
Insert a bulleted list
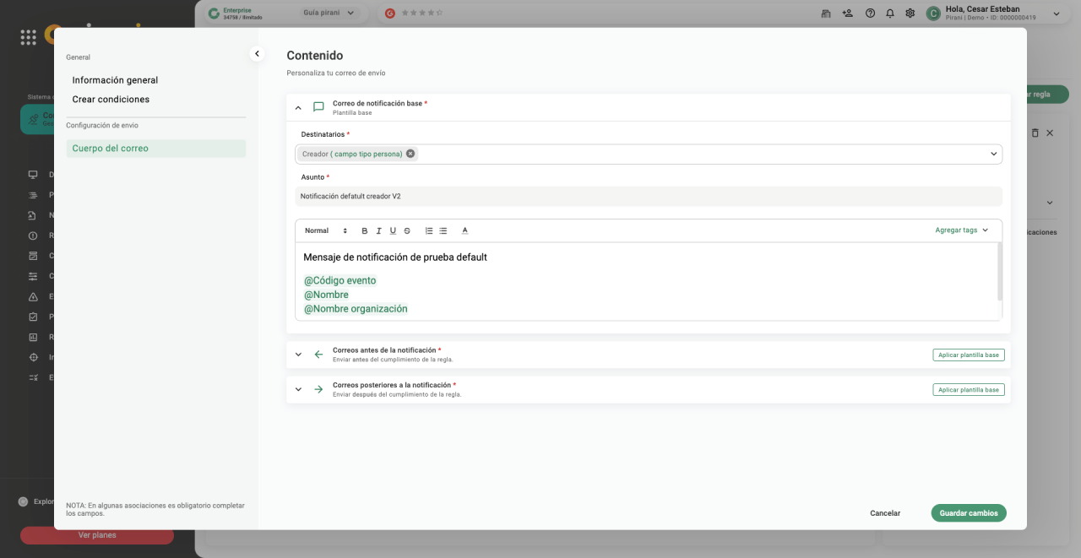tap(443, 230)
